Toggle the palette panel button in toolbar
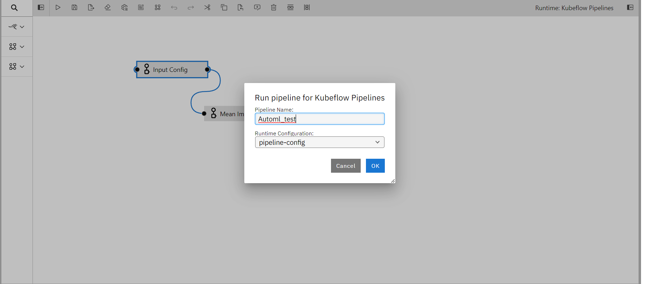Image resolution: width=655 pixels, height=284 pixels. (x=41, y=7)
